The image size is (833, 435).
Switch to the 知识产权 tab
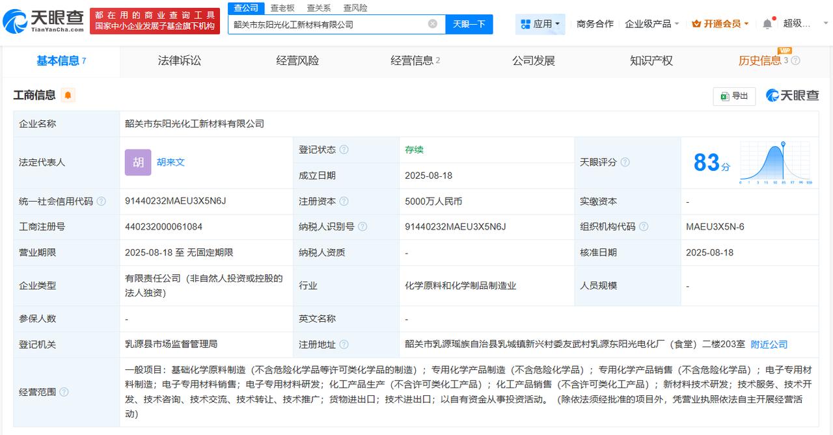tap(651, 60)
